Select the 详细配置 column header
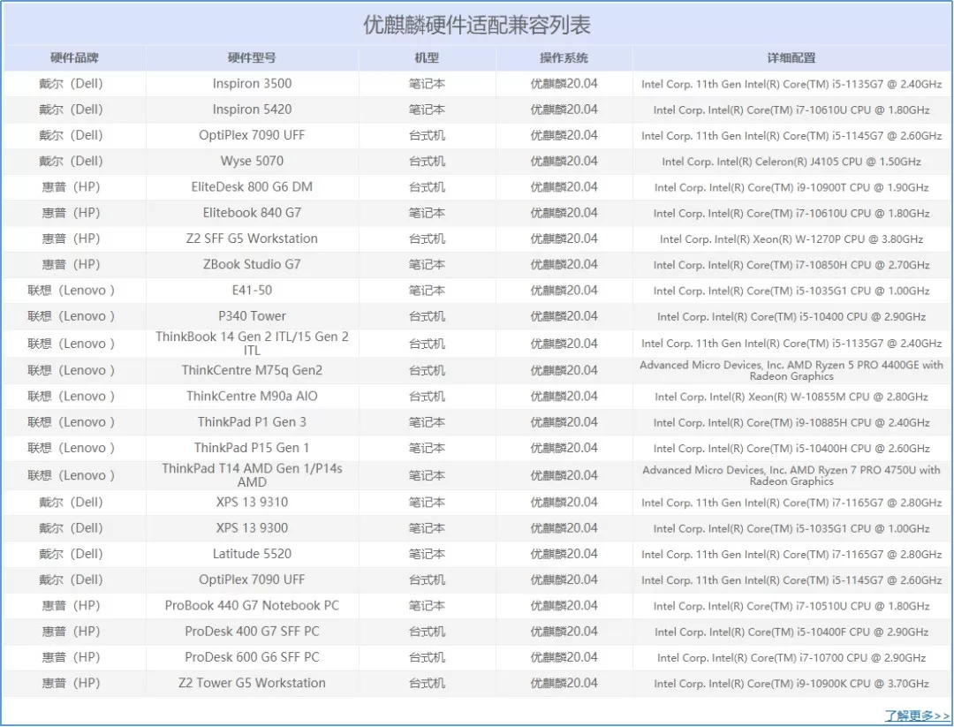This screenshot has width=954, height=727. (791, 57)
